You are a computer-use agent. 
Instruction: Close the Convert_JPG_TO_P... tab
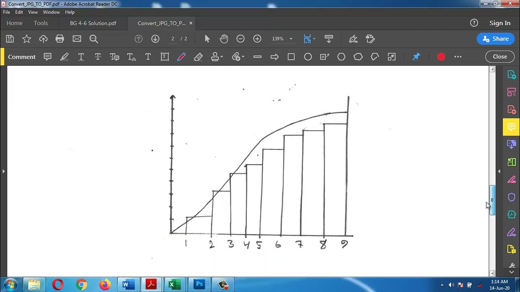click(x=191, y=23)
